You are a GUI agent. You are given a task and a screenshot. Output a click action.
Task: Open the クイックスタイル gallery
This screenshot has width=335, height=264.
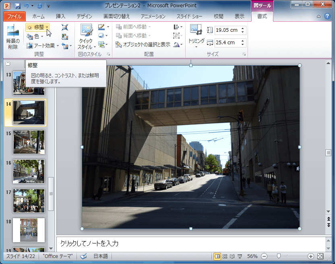pyautogui.click(x=87, y=37)
